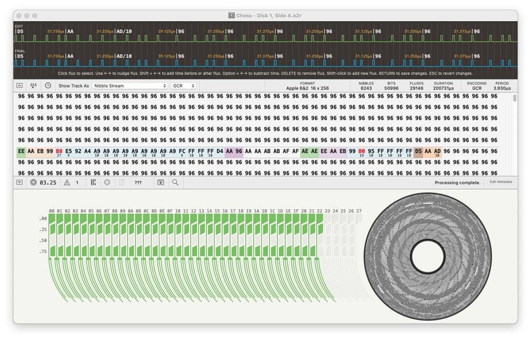Select the D4 nibble
Viewport: 531px width, 340px height.
click(x=220, y=151)
